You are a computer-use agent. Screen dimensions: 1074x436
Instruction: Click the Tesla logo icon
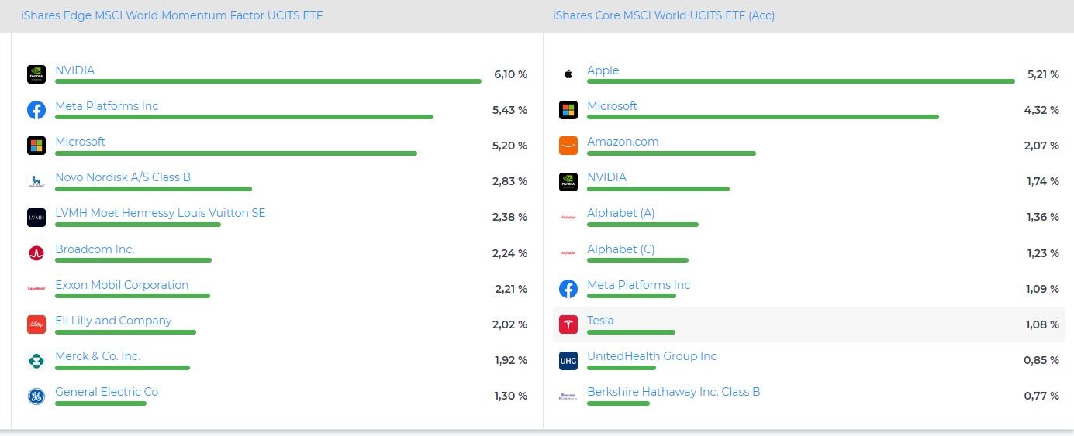568,324
